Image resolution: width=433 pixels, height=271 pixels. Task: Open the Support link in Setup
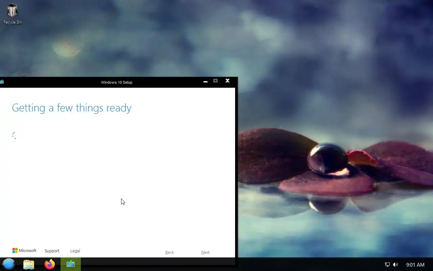(x=52, y=251)
